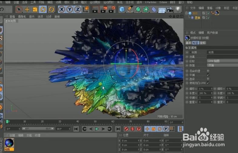The height and width of the screenshot is (153, 238).
Task: Activate the Move tool
Action: pos(27,9)
